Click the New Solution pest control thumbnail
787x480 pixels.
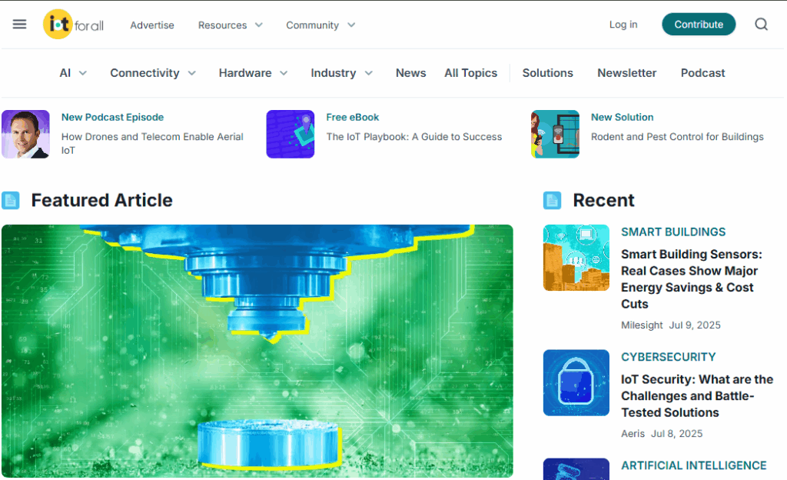click(555, 134)
